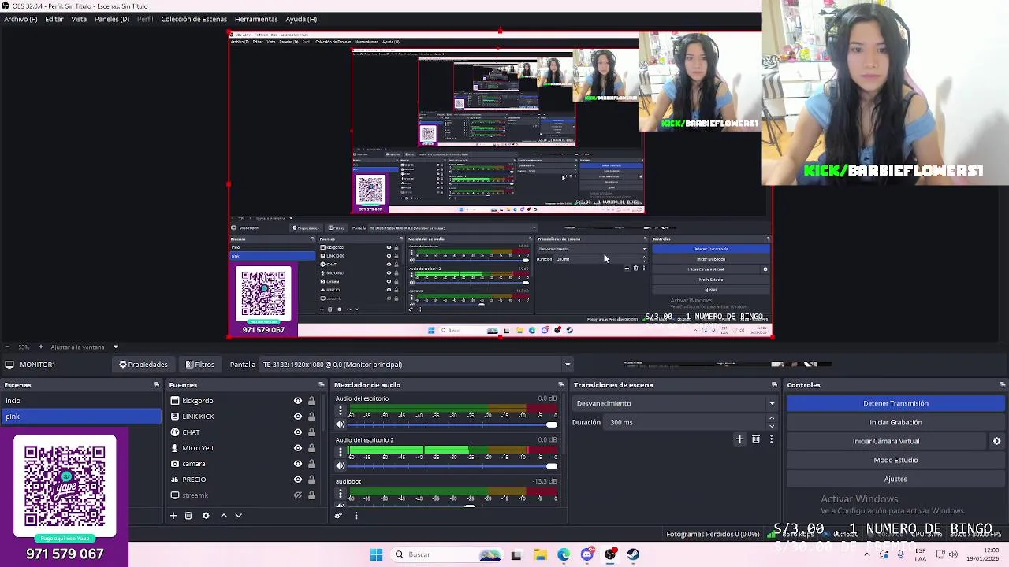
Task: Move the source down with the down arrow
Action: 238,516
